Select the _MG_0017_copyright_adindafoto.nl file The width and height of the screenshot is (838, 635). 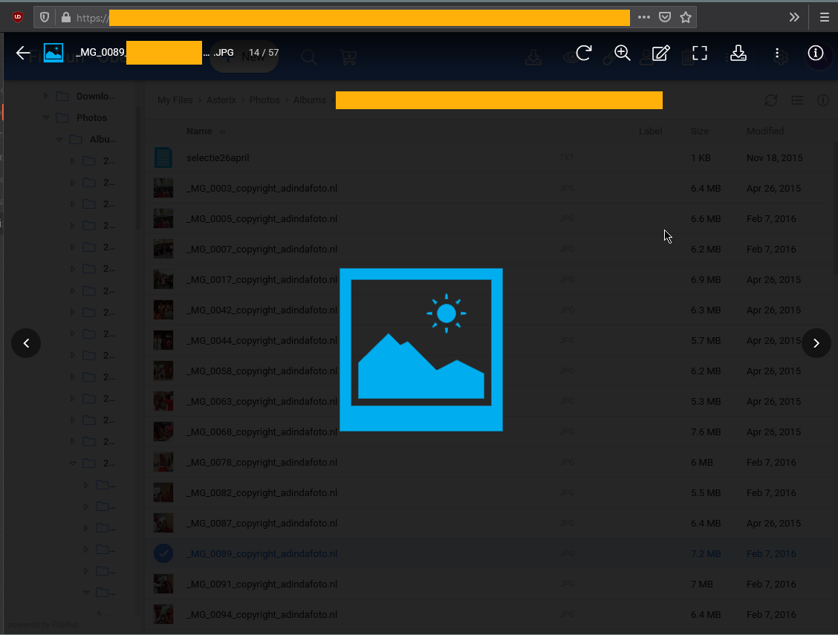point(262,280)
